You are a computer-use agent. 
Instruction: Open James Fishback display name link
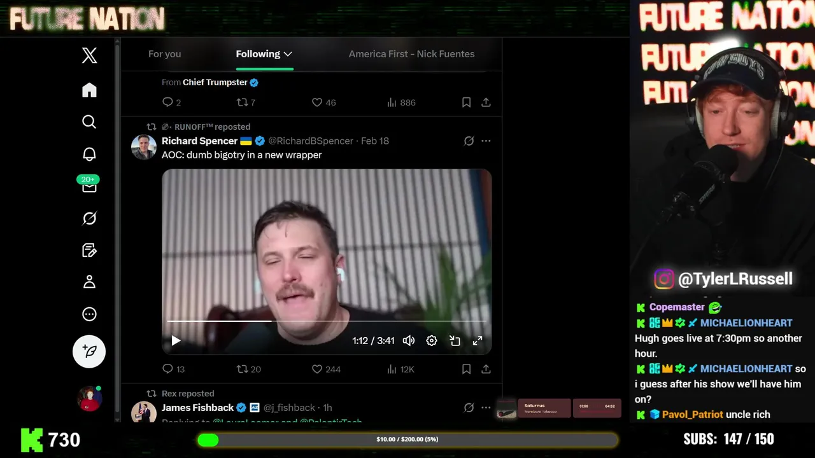197,408
